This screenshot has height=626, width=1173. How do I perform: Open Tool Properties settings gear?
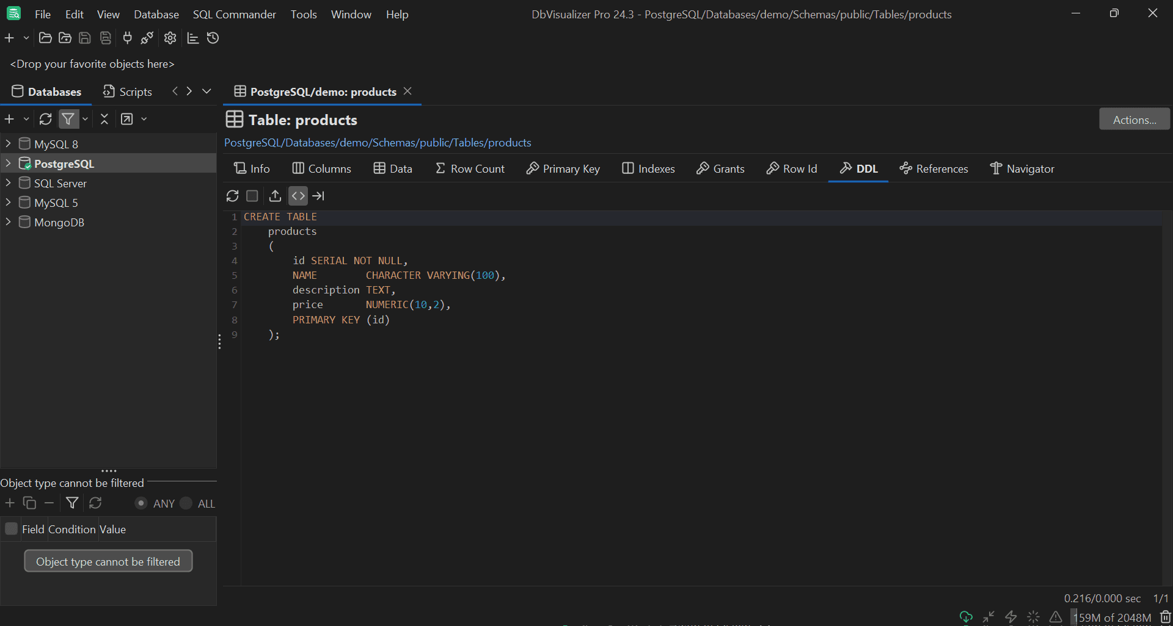[169, 38]
